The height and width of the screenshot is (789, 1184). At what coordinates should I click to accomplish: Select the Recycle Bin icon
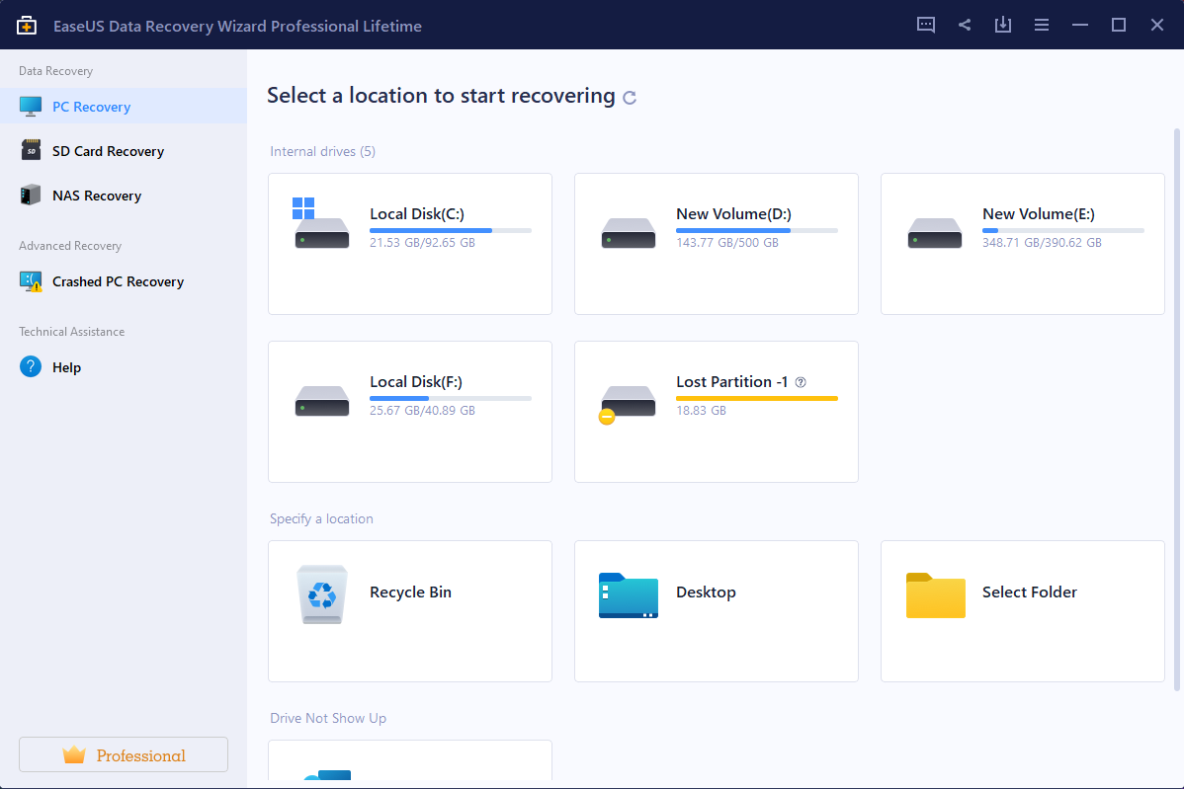pyautogui.click(x=322, y=594)
